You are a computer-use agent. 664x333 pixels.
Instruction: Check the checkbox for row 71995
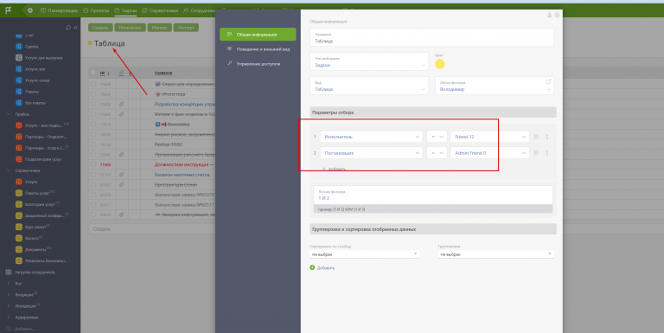[93, 164]
